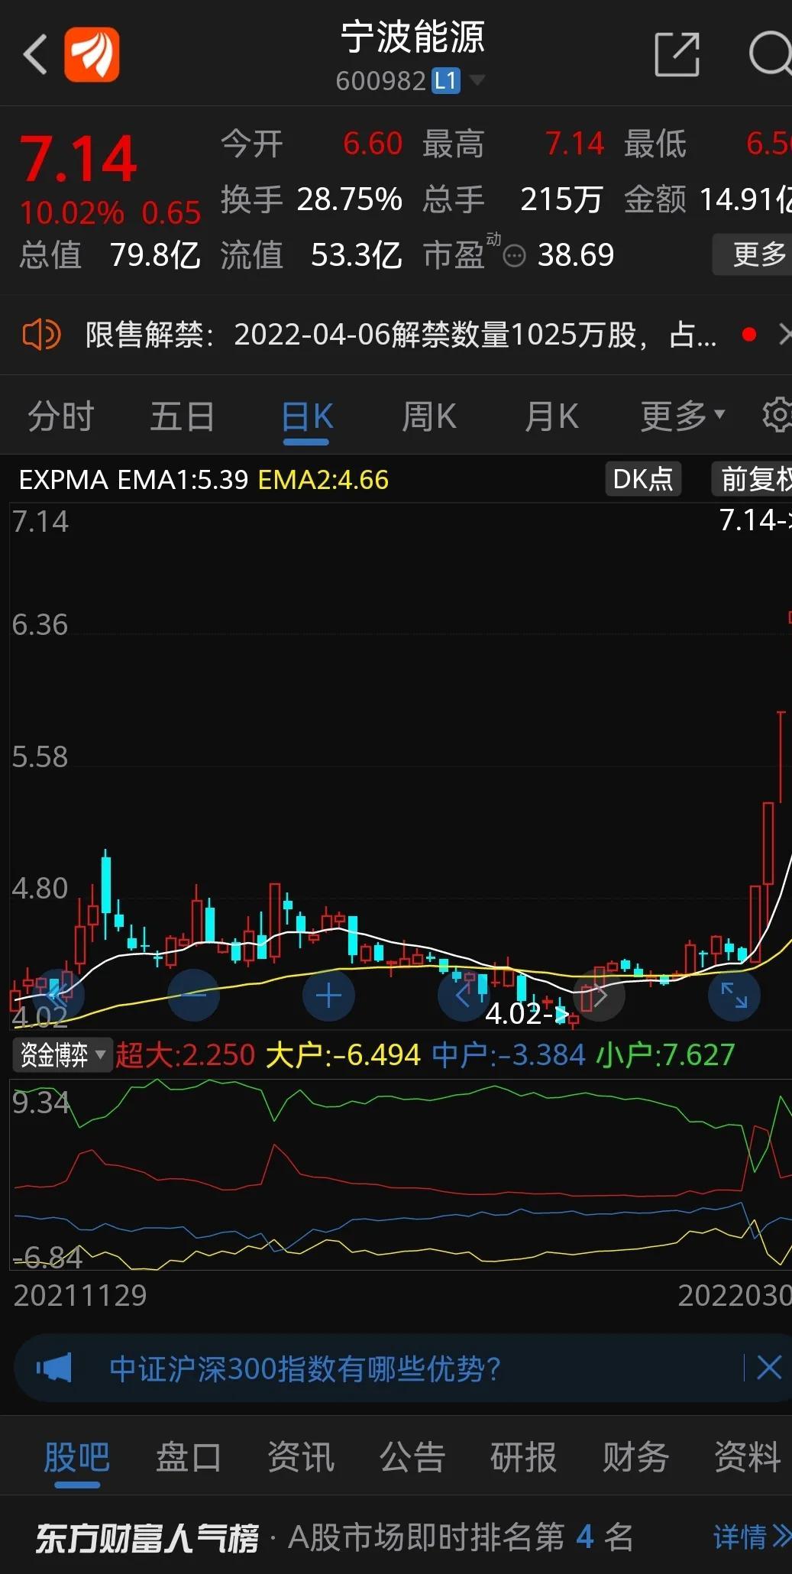Expand the 更多 chart period dropdown

(x=682, y=416)
